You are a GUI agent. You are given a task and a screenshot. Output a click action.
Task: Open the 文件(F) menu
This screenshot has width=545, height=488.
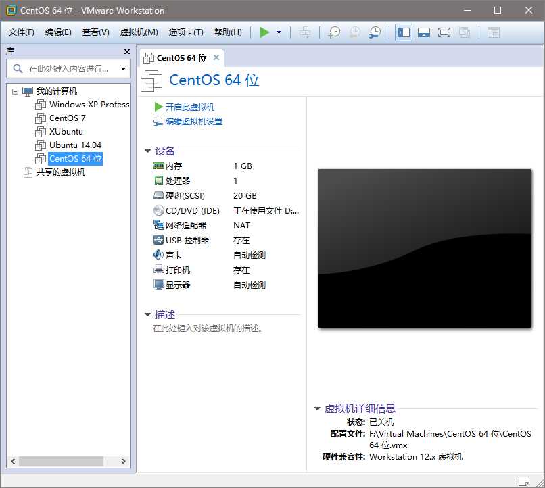(22, 32)
